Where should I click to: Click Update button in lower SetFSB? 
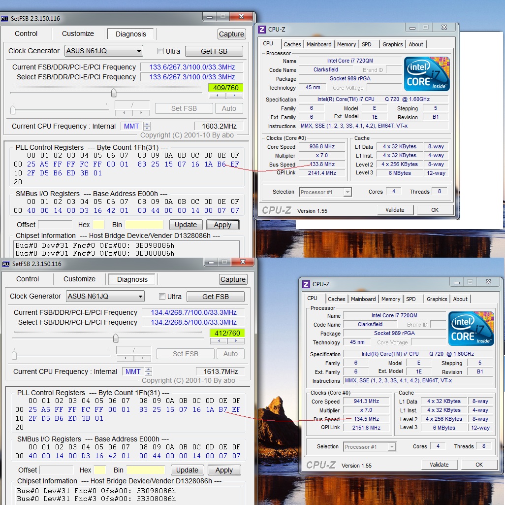(187, 470)
